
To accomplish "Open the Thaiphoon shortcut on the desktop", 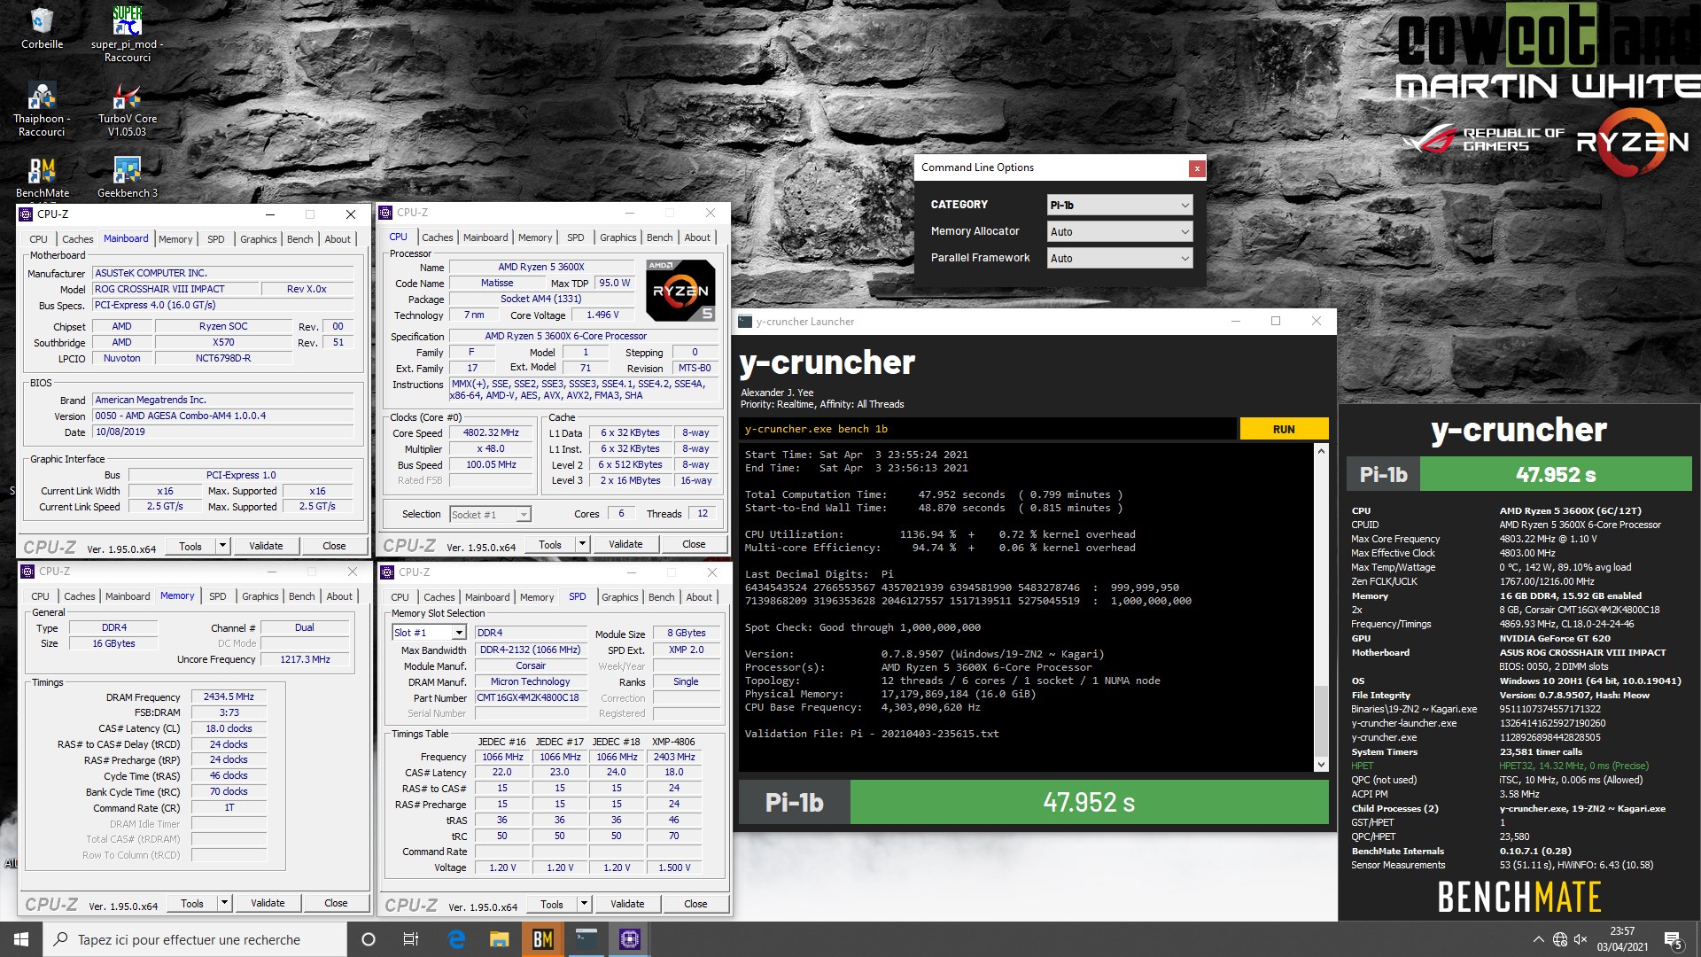I will 42,108.
